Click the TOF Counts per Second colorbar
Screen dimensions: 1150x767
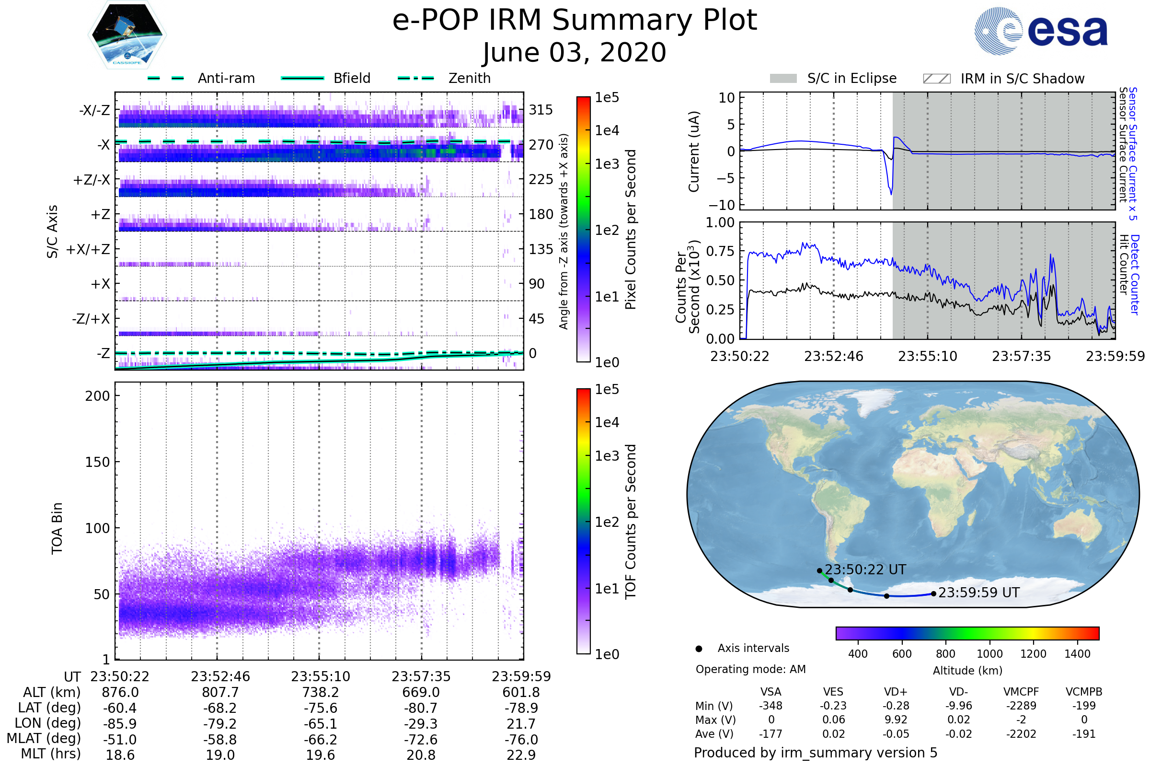click(583, 521)
